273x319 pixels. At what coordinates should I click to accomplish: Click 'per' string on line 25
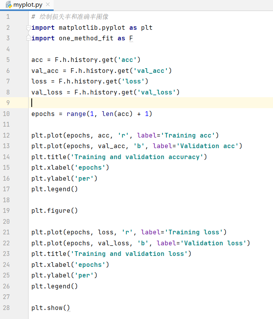click(84, 275)
